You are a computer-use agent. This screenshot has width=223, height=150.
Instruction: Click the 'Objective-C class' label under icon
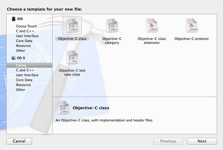(x=72, y=39)
